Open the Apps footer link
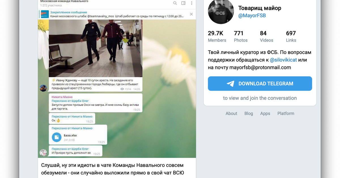 (x=265, y=113)
